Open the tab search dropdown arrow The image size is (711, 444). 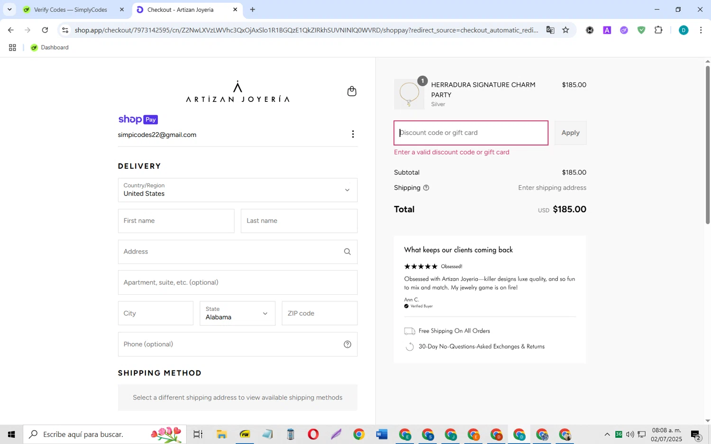9,9
